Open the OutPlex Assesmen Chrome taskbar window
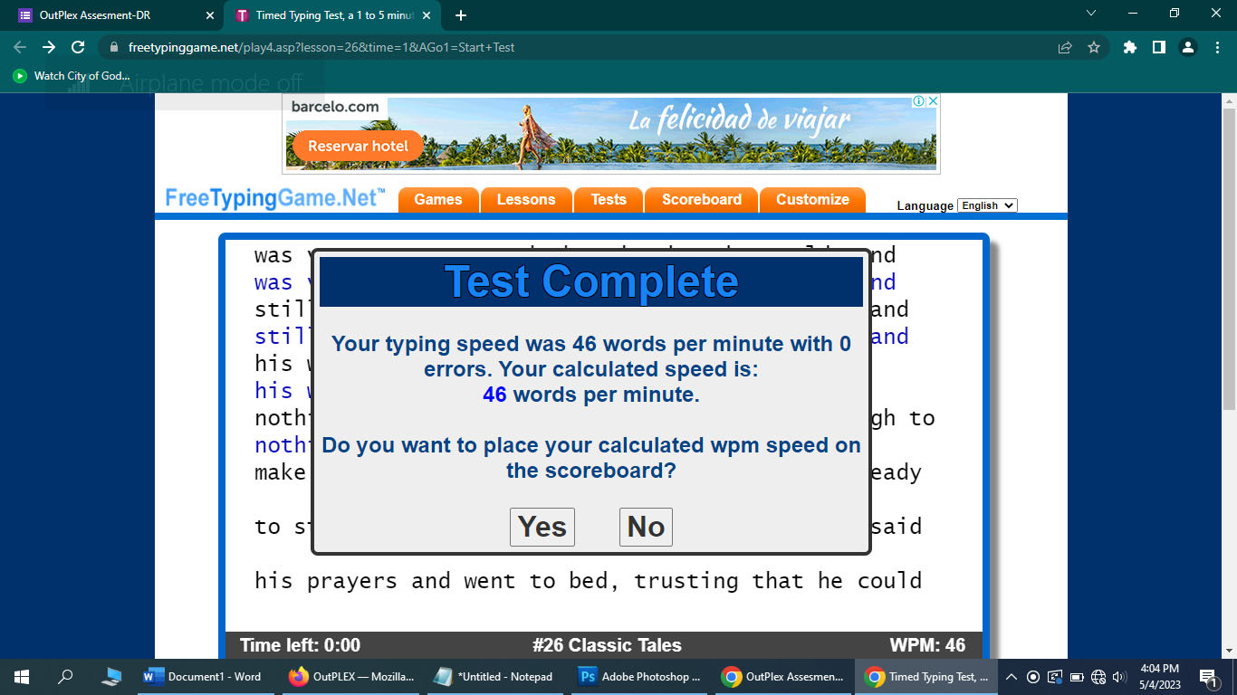 coord(784,676)
